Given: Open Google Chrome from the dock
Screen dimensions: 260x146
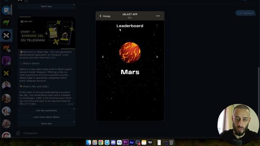Looking at the screenshot, I should click(101, 142).
